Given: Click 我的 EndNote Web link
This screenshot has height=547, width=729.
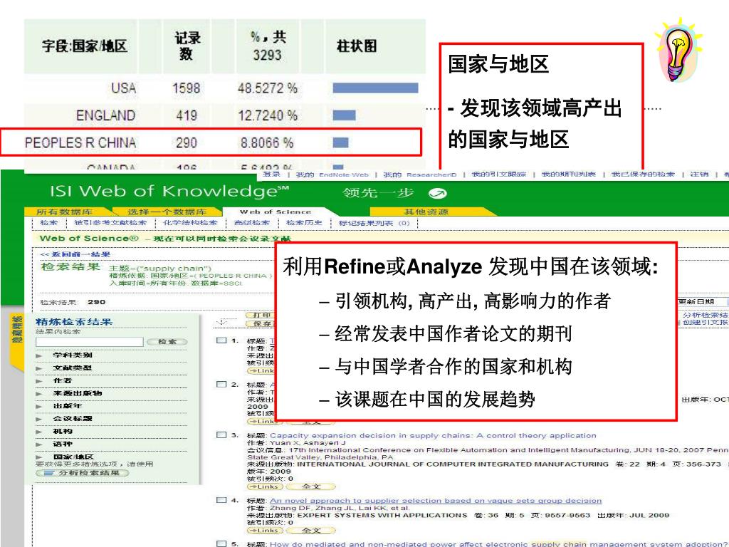Looking at the screenshot, I should (x=332, y=174).
